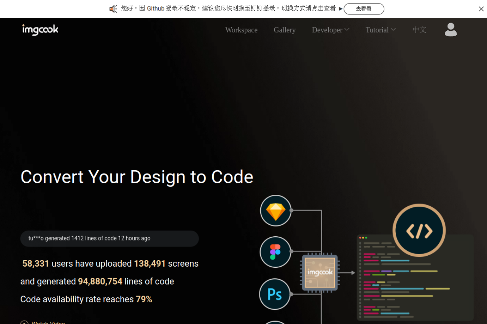Click the 去看看 announcement button
Screen dimensions: 487x324
[x=364, y=9]
